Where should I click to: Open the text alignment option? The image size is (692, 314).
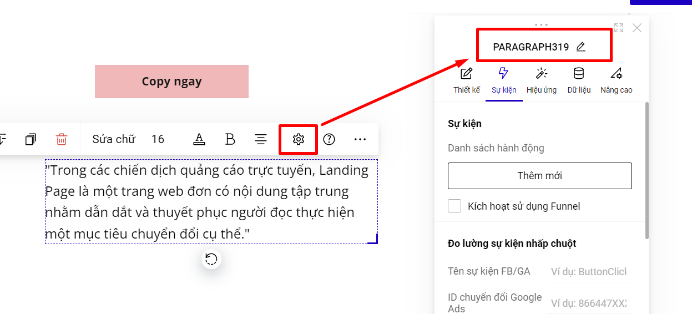[261, 139]
